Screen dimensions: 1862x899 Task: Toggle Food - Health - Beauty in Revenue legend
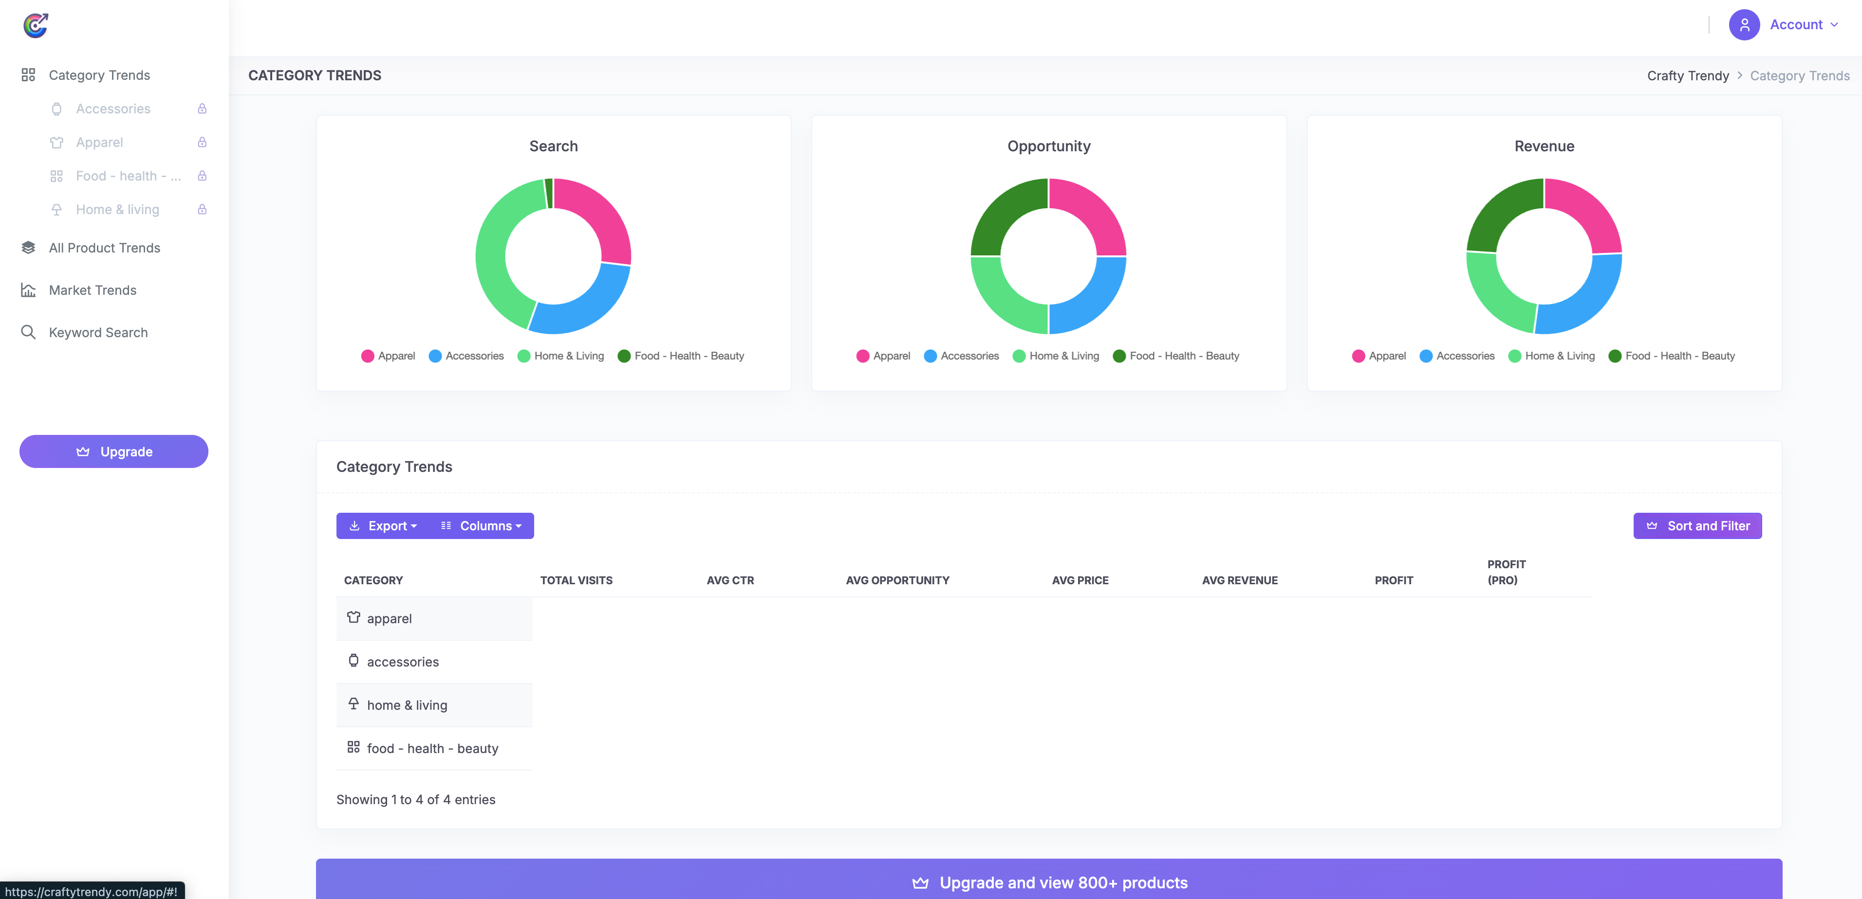click(x=1673, y=355)
